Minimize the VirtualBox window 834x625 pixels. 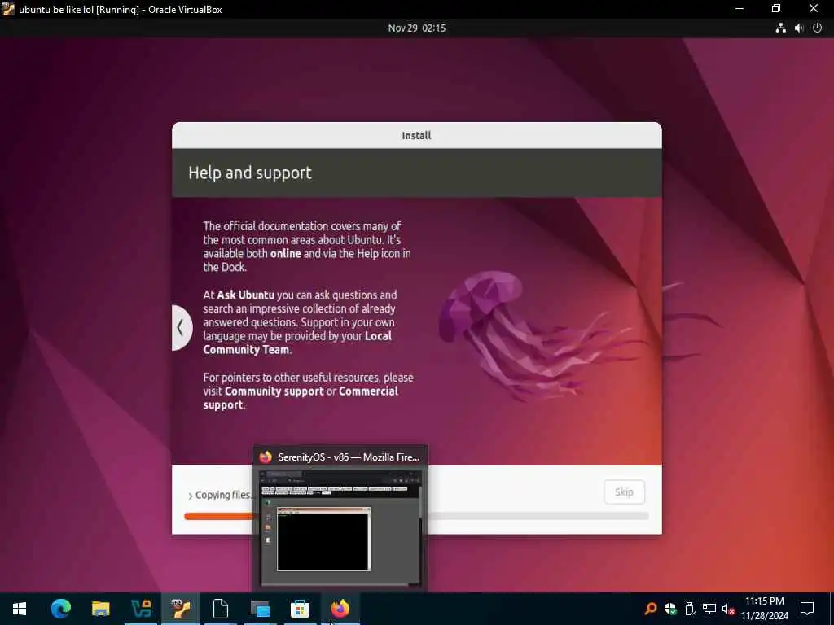click(x=740, y=8)
